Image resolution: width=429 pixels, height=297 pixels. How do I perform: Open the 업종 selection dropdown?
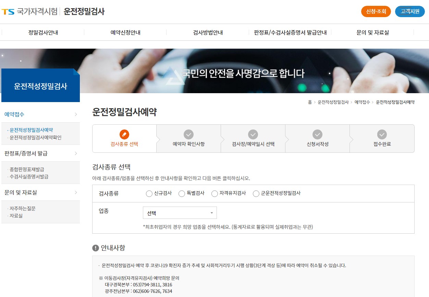(x=180, y=212)
